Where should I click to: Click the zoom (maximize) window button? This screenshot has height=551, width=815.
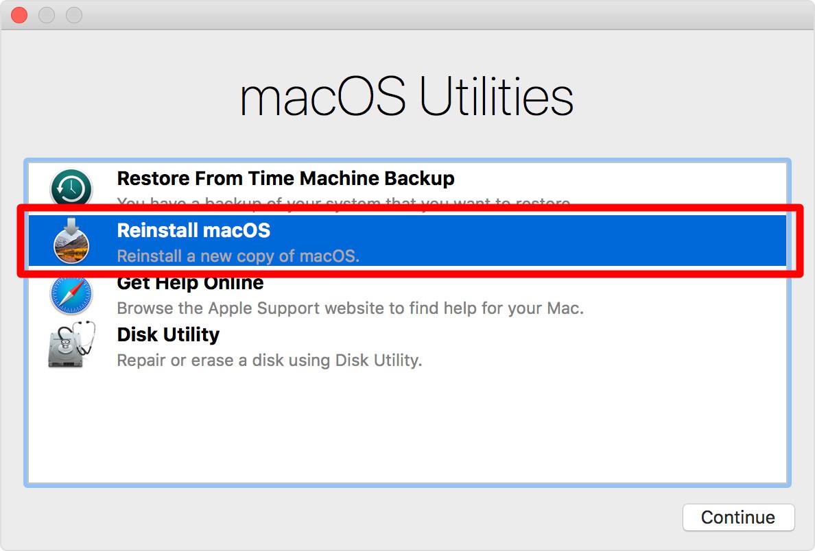coord(73,14)
